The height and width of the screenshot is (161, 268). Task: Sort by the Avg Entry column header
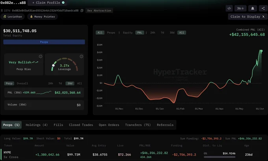[99, 146]
